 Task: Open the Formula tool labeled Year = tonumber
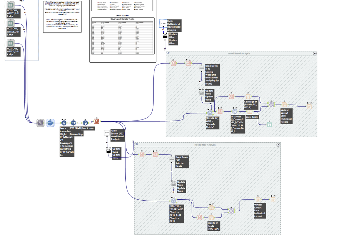coord(64,123)
